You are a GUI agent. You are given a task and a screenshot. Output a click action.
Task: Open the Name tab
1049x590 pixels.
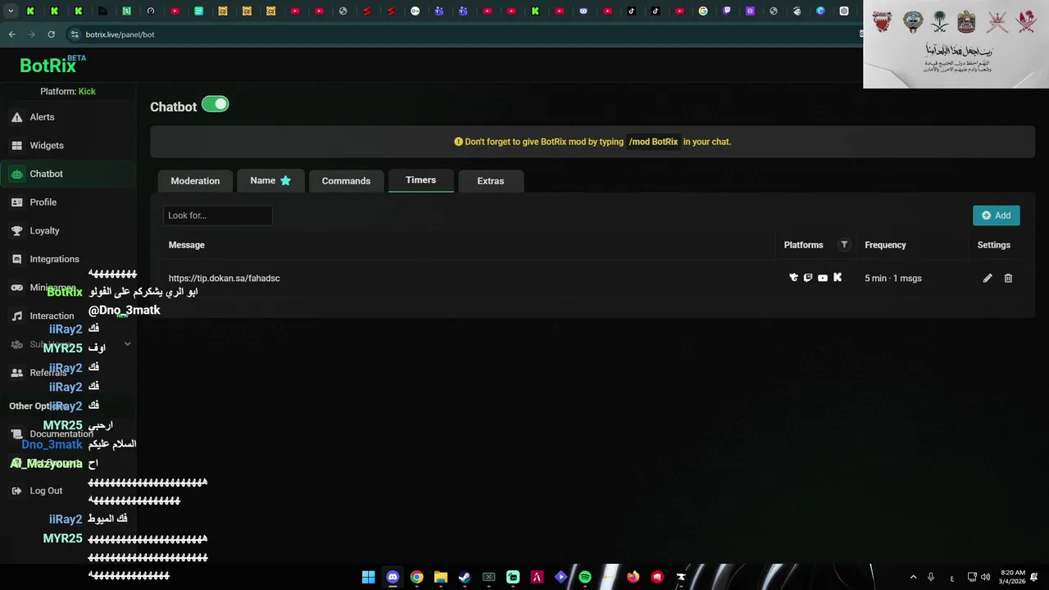point(270,180)
